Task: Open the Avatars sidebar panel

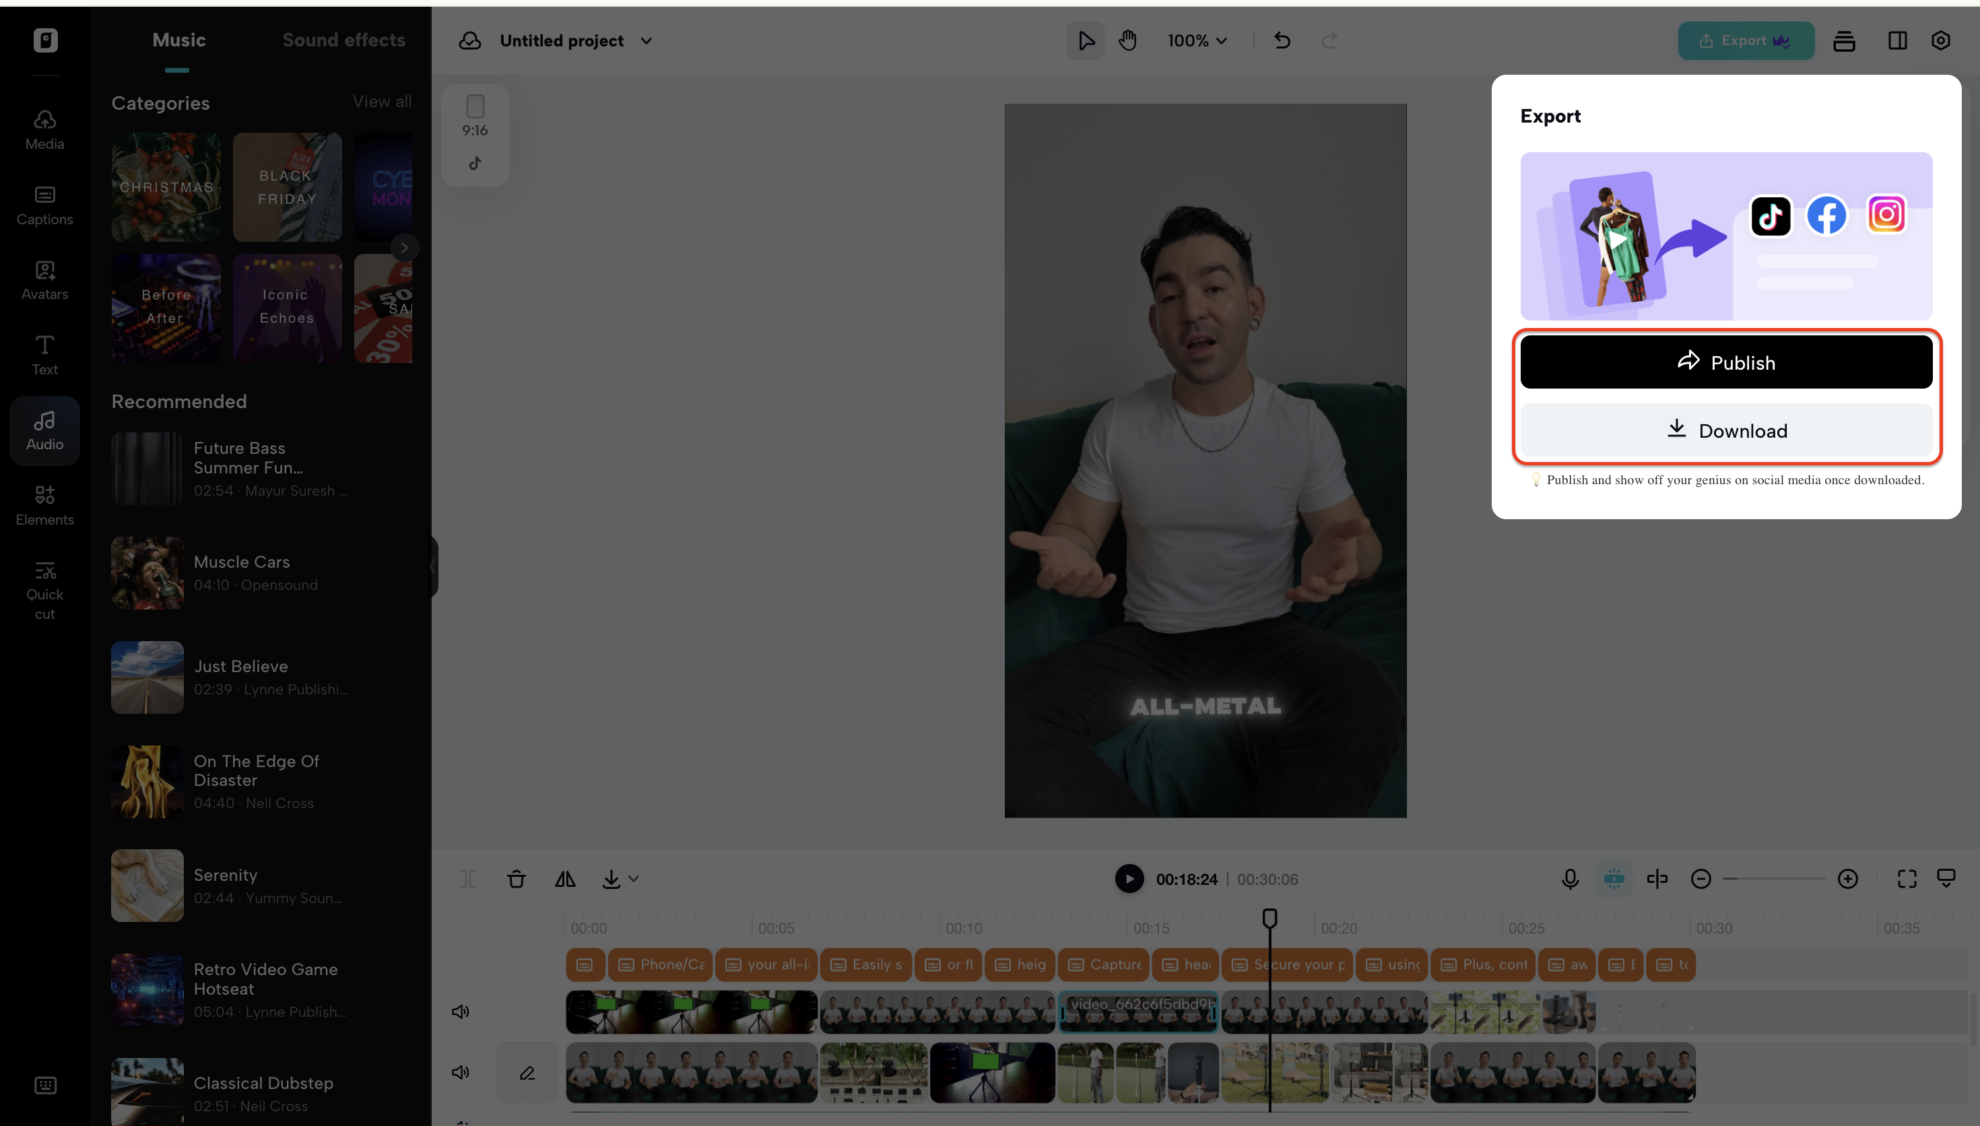Action: pos(45,280)
